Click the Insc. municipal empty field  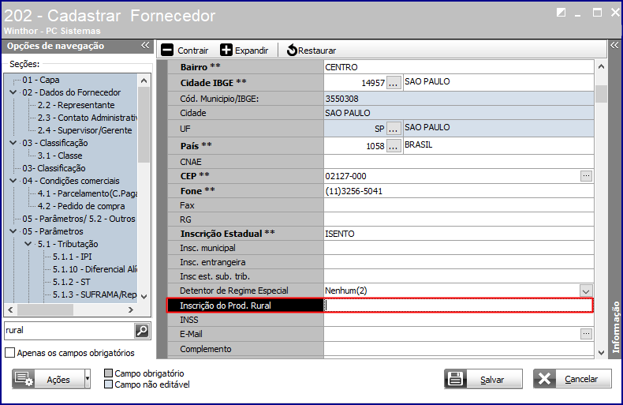459,248
